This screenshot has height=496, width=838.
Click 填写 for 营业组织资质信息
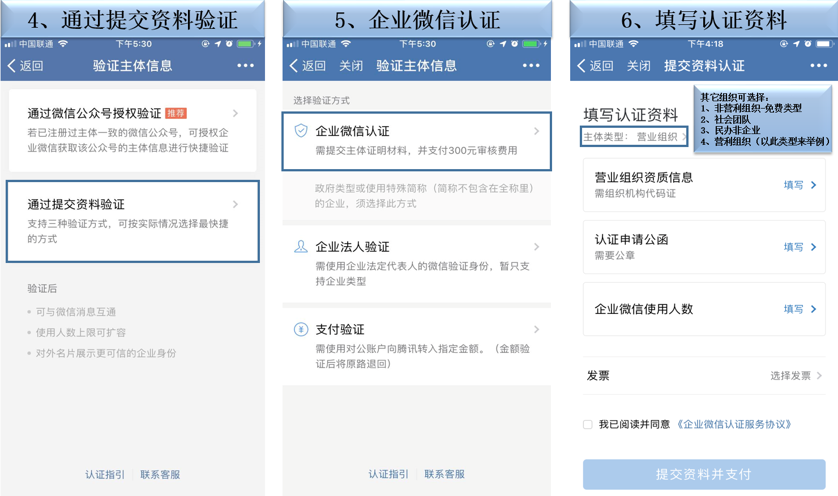793,185
